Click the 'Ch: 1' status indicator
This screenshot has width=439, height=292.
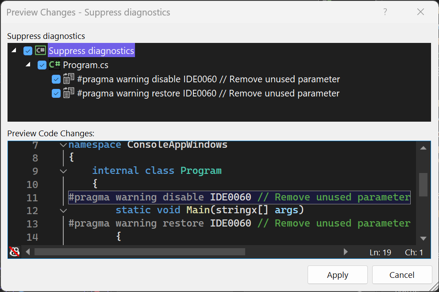click(414, 252)
